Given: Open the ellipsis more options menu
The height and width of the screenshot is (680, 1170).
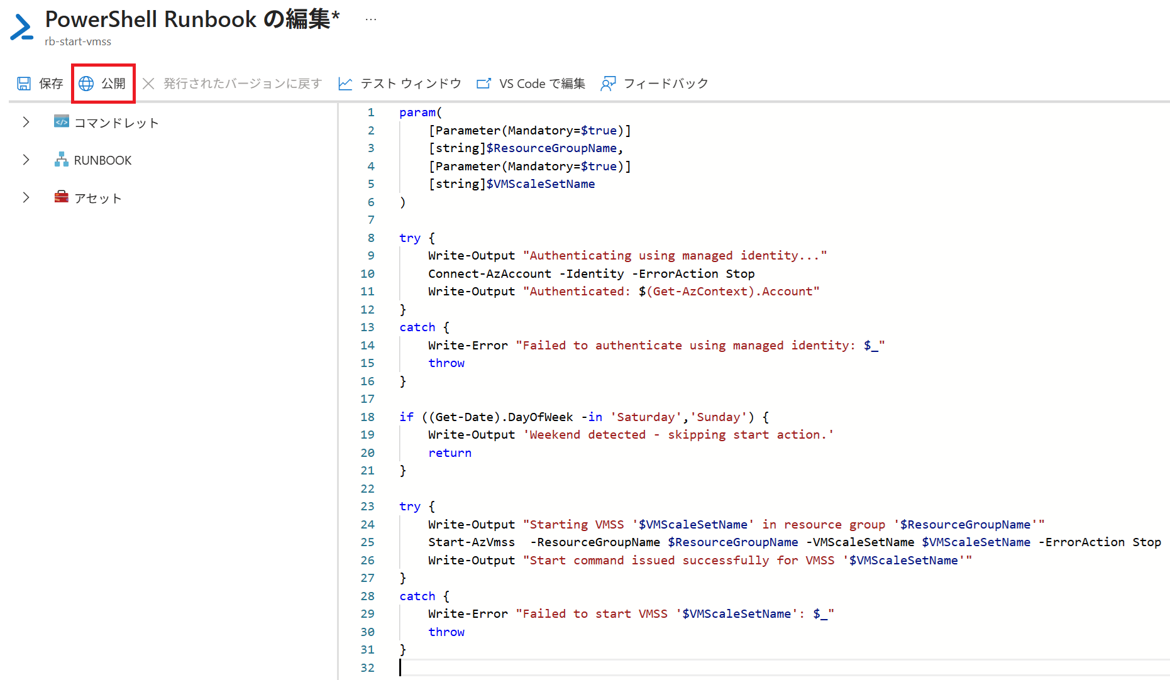Looking at the screenshot, I should pos(371,19).
